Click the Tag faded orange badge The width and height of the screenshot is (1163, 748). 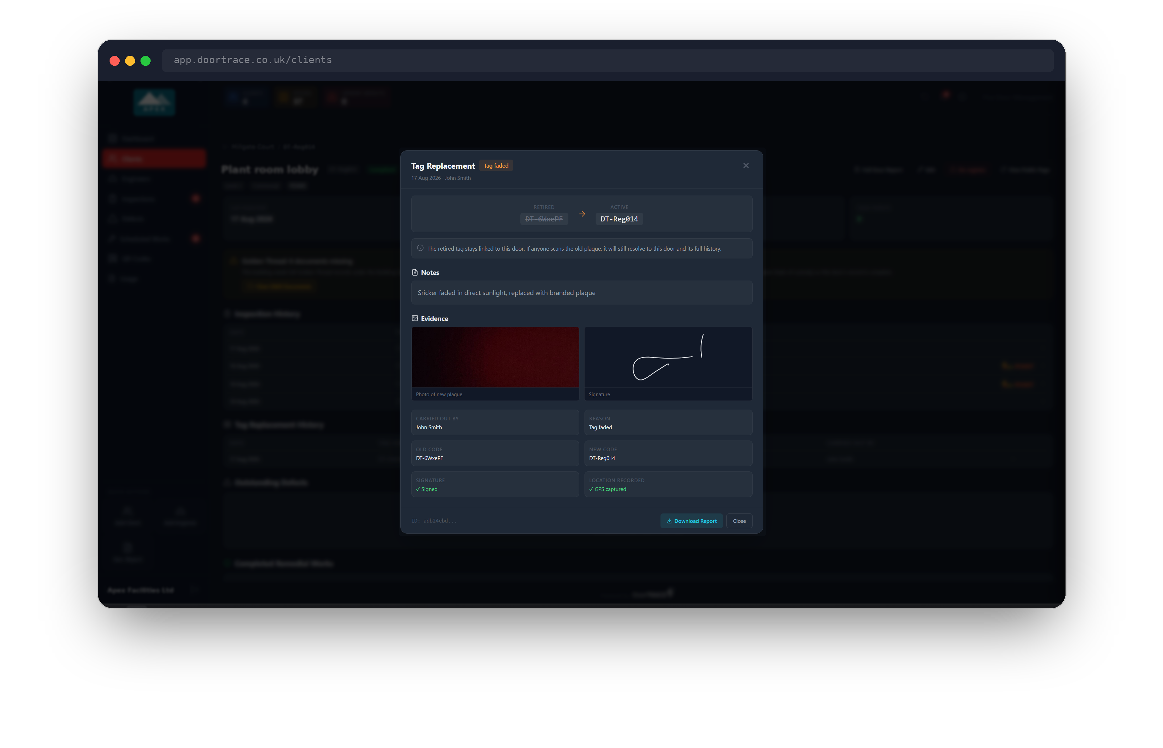coord(496,166)
